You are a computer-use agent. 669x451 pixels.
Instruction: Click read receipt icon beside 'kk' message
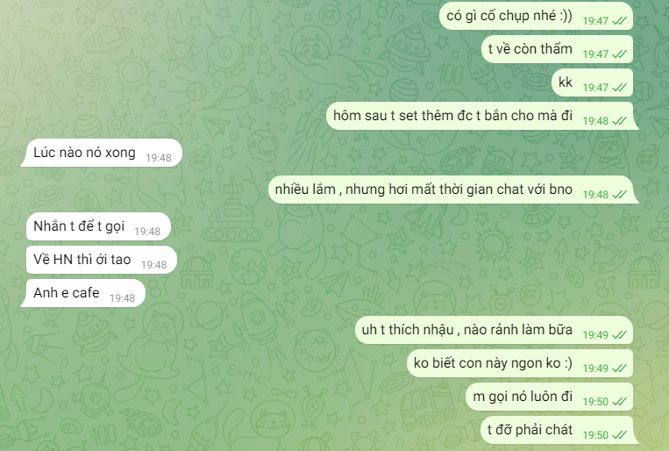pos(619,88)
